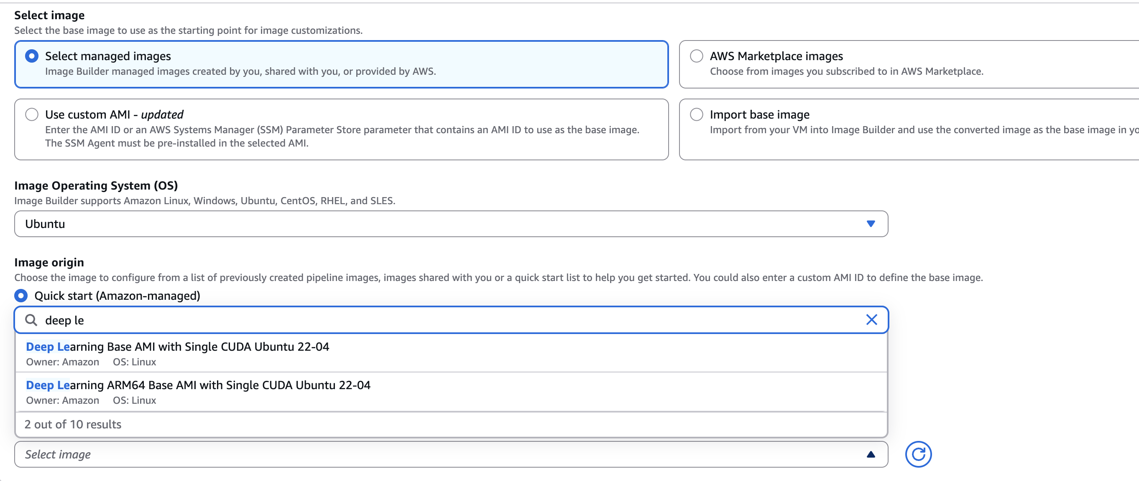Select the 'Use custom AMI' radio option
Screen dimensions: 1139x481
32,114
